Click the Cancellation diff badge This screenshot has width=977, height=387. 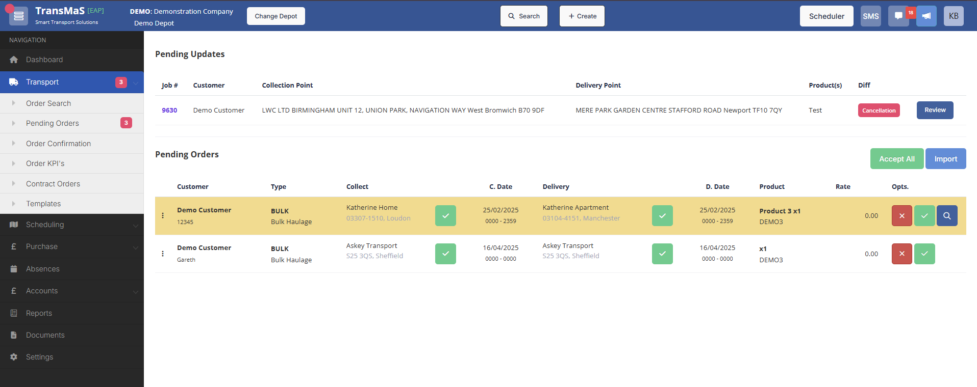[879, 110]
